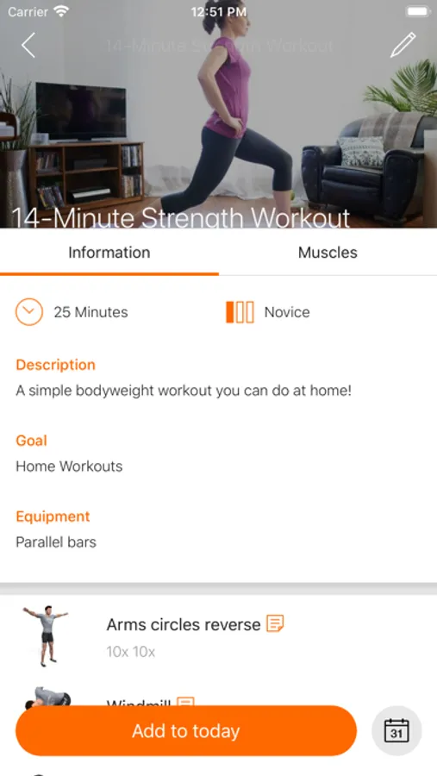This screenshot has width=437, height=776.
Task: Tap the Add to today button
Action: (186, 730)
